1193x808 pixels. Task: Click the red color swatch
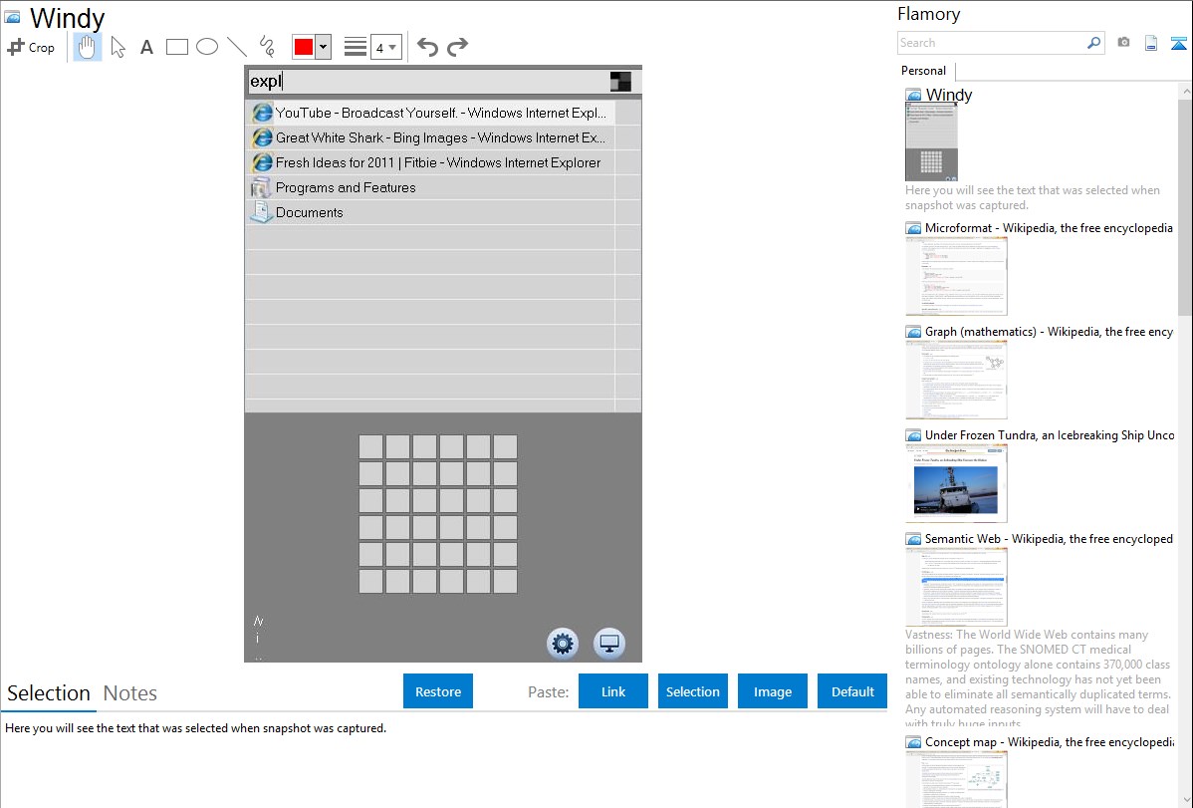[x=304, y=47]
